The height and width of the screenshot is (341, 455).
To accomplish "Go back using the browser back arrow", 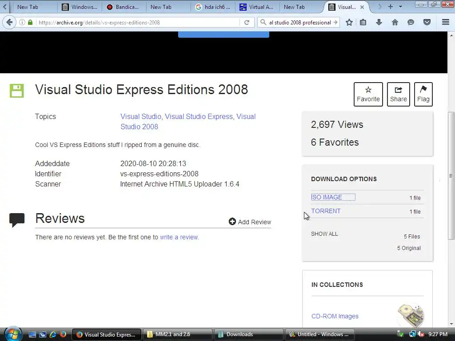I will pyautogui.click(x=9, y=22).
